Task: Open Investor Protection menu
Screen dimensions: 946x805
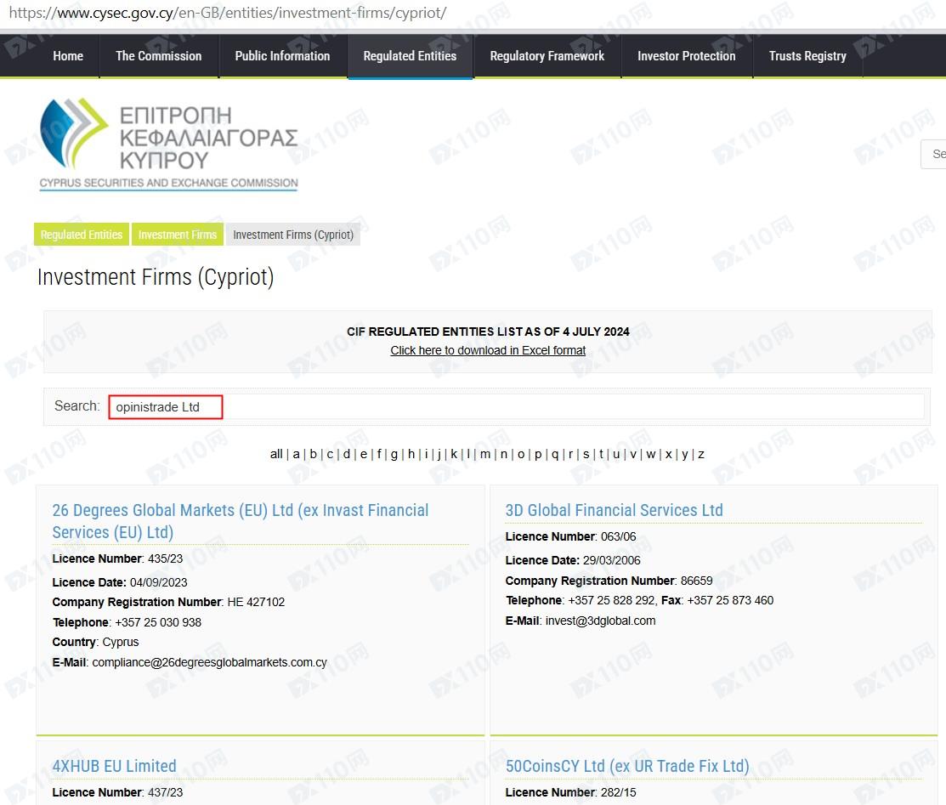Action: click(687, 56)
